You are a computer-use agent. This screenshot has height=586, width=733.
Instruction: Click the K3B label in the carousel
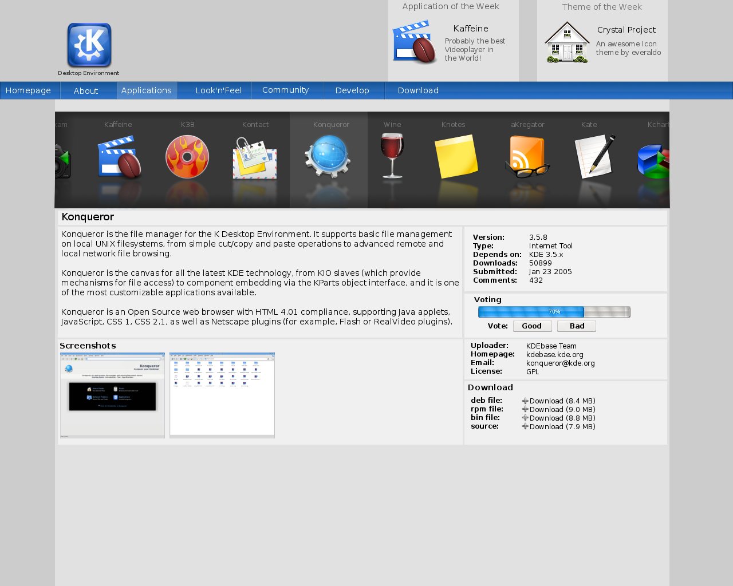point(188,125)
